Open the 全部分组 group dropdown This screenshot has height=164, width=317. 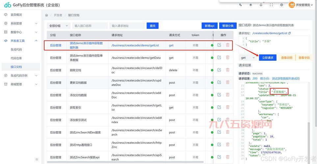(59, 26)
